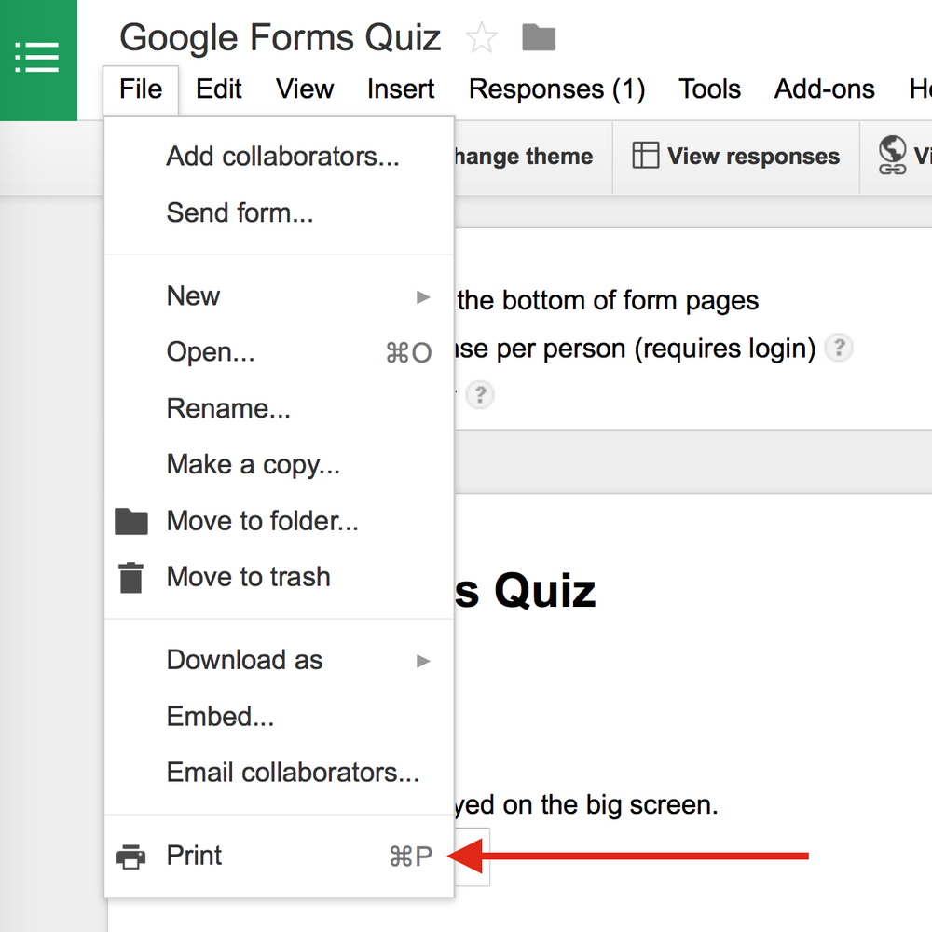Choose Rename from the File menu
The image size is (932, 932).
[x=279, y=409]
